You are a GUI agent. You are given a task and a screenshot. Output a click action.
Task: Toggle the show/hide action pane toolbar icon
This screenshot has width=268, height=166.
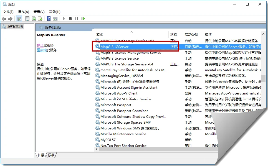(55, 19)
